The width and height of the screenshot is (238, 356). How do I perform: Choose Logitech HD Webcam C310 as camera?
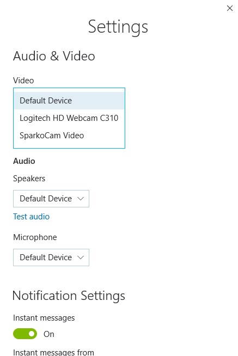point(69,118)
